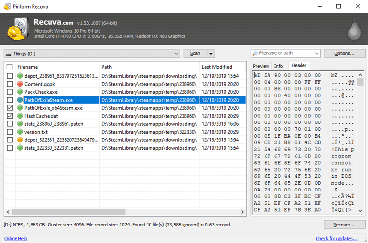Click the green status dot for depot_238961 file
The width and height of the screenshot is (368, 243).
click(x=20, y=76)
